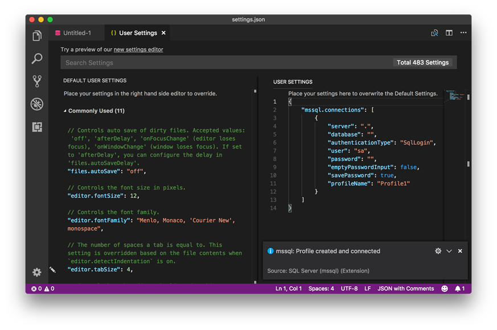Click Ln 1, Col 1 in status bar
497x330 pixels.
point(289,289)
